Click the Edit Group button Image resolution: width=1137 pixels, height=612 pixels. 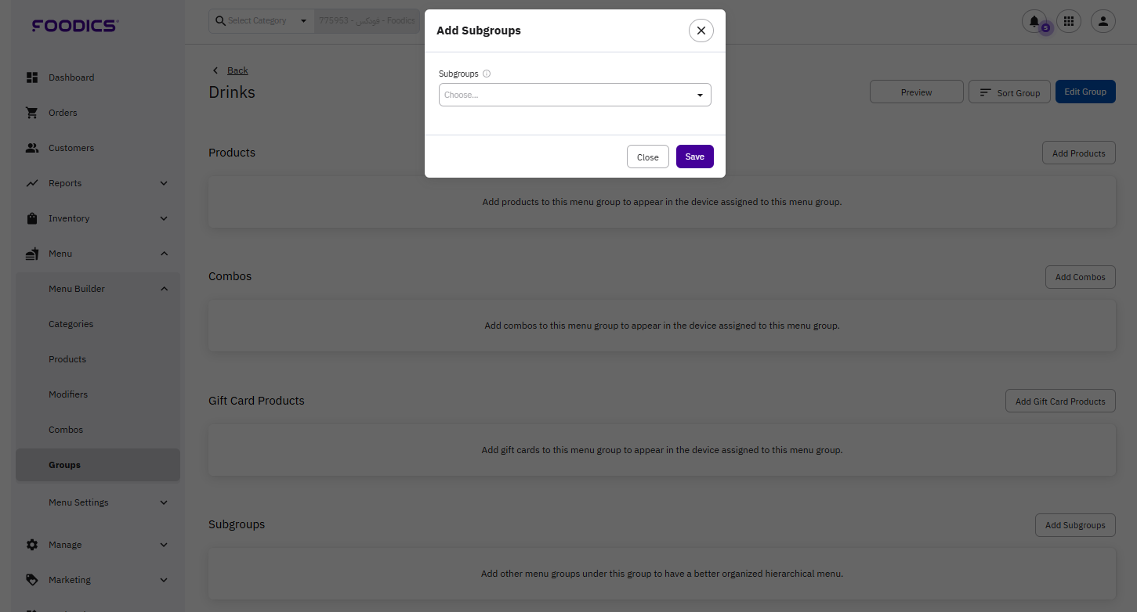[1084, 92]
